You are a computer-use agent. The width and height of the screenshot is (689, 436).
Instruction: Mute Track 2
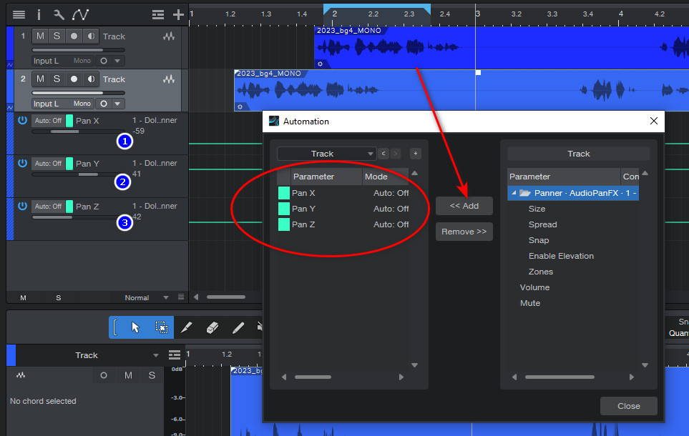click(x=40, y=79)
